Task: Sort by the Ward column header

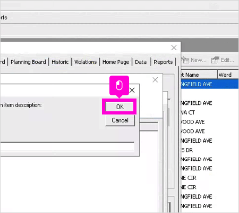Action: (228, 75)
